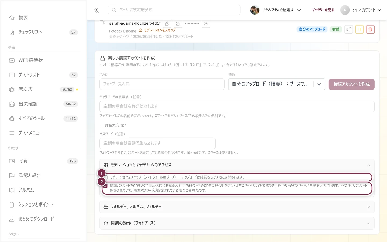Open 承認と報告 in the sidebar
The height and width of the screenshot is (242, 387).
click(44, 176)
